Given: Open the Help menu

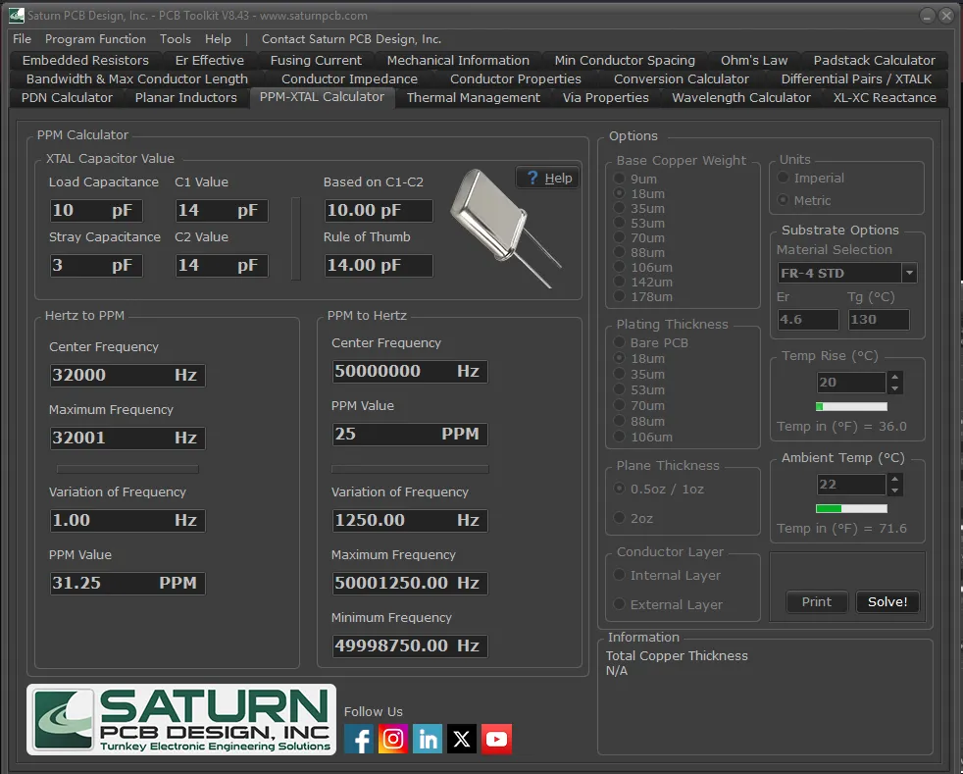Looking at the screenshot, I should [218, 39].
